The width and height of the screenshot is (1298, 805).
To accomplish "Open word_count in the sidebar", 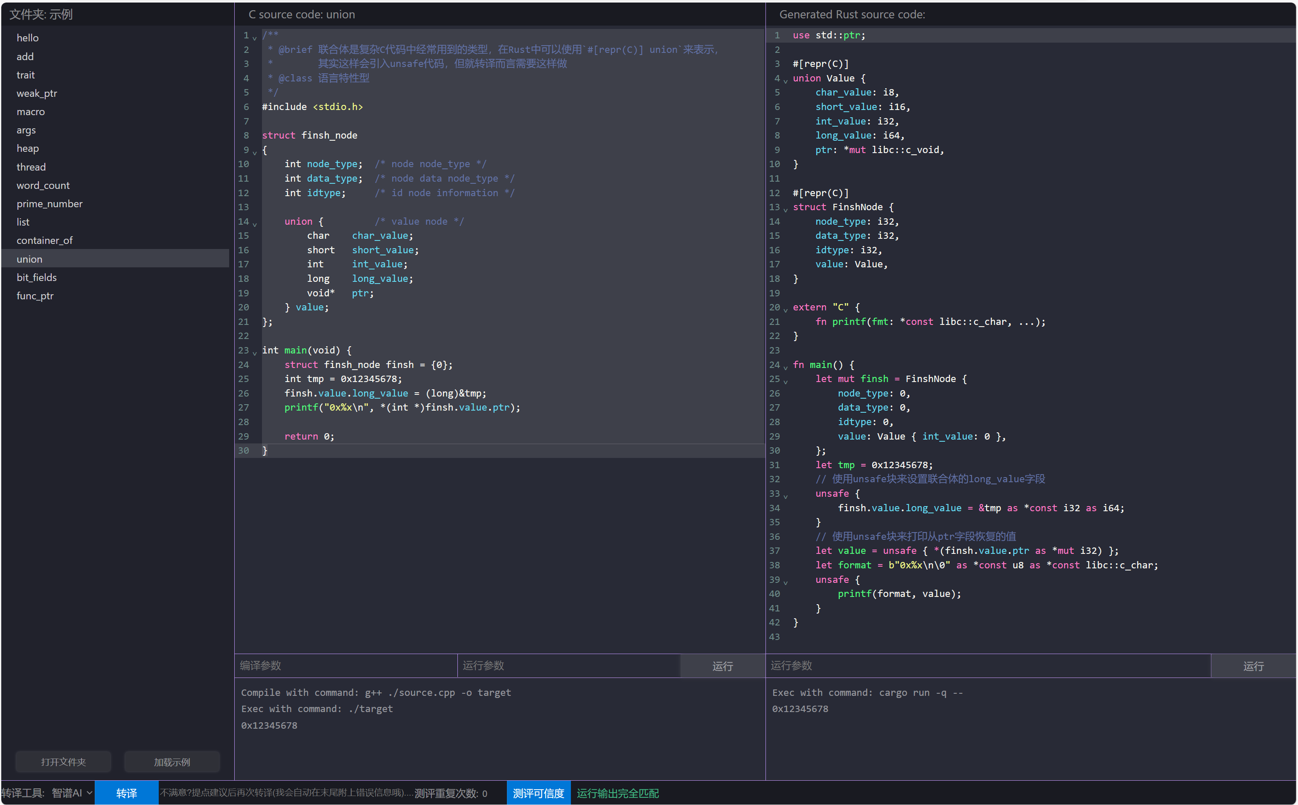I will pos(115,185).
